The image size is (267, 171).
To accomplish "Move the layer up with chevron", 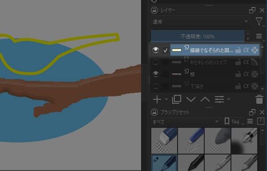I will (205, 99).
